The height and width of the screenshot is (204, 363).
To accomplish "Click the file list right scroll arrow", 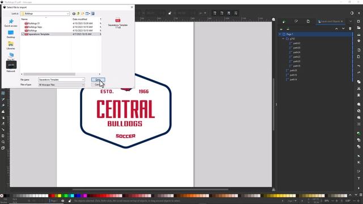I will pos(100,74).
